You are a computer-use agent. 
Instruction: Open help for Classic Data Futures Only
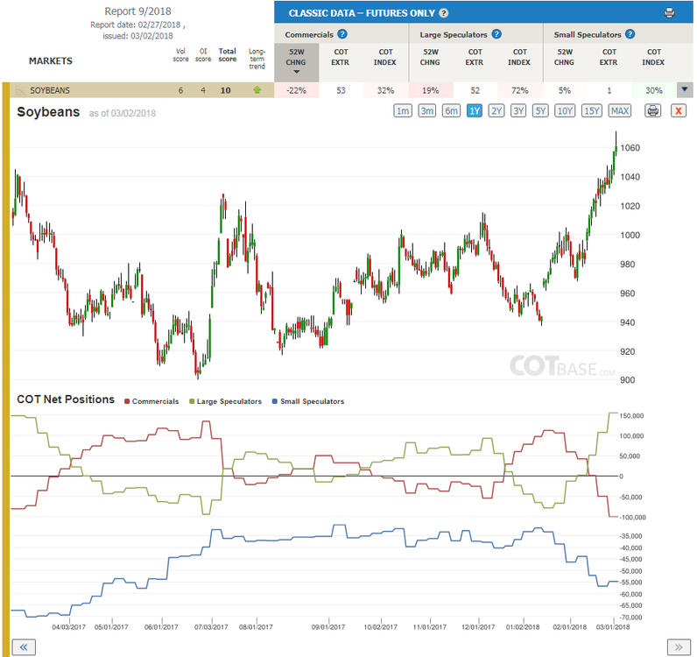444,13
